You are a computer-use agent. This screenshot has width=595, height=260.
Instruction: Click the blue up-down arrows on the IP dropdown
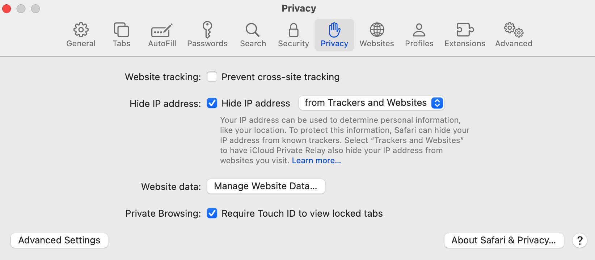pyautogui.click(x=437, y=103)
